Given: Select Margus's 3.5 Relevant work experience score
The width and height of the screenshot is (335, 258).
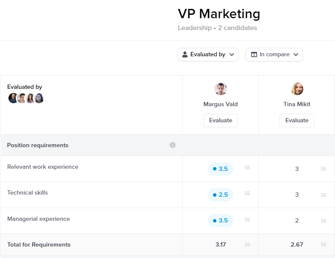Looking at the screenshot, I should [x=220, y=169].
